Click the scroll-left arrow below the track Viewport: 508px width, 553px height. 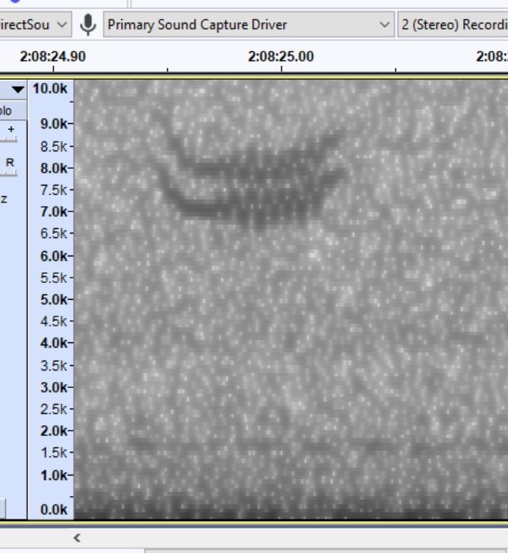tap(76, 538)
